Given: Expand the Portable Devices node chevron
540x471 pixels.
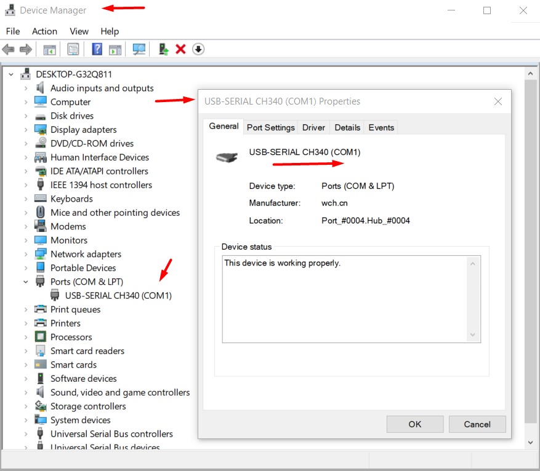Looking at the screenshot, I should click(x=26, y=268).
